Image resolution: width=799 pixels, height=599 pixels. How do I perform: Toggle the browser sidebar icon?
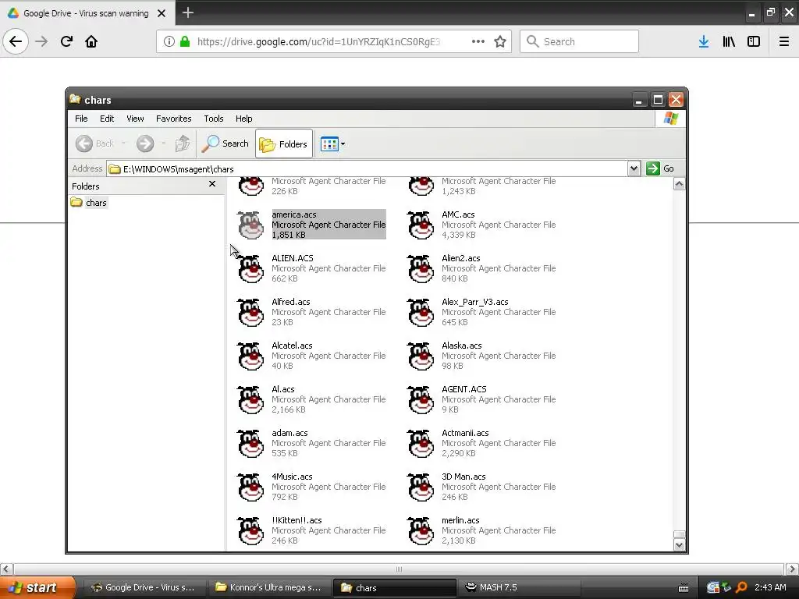pos(754,41)
